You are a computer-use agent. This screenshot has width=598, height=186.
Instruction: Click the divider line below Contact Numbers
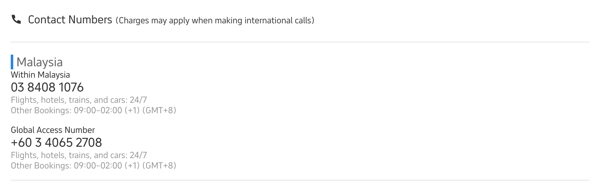pyautogui.click(x=300, y=42)
